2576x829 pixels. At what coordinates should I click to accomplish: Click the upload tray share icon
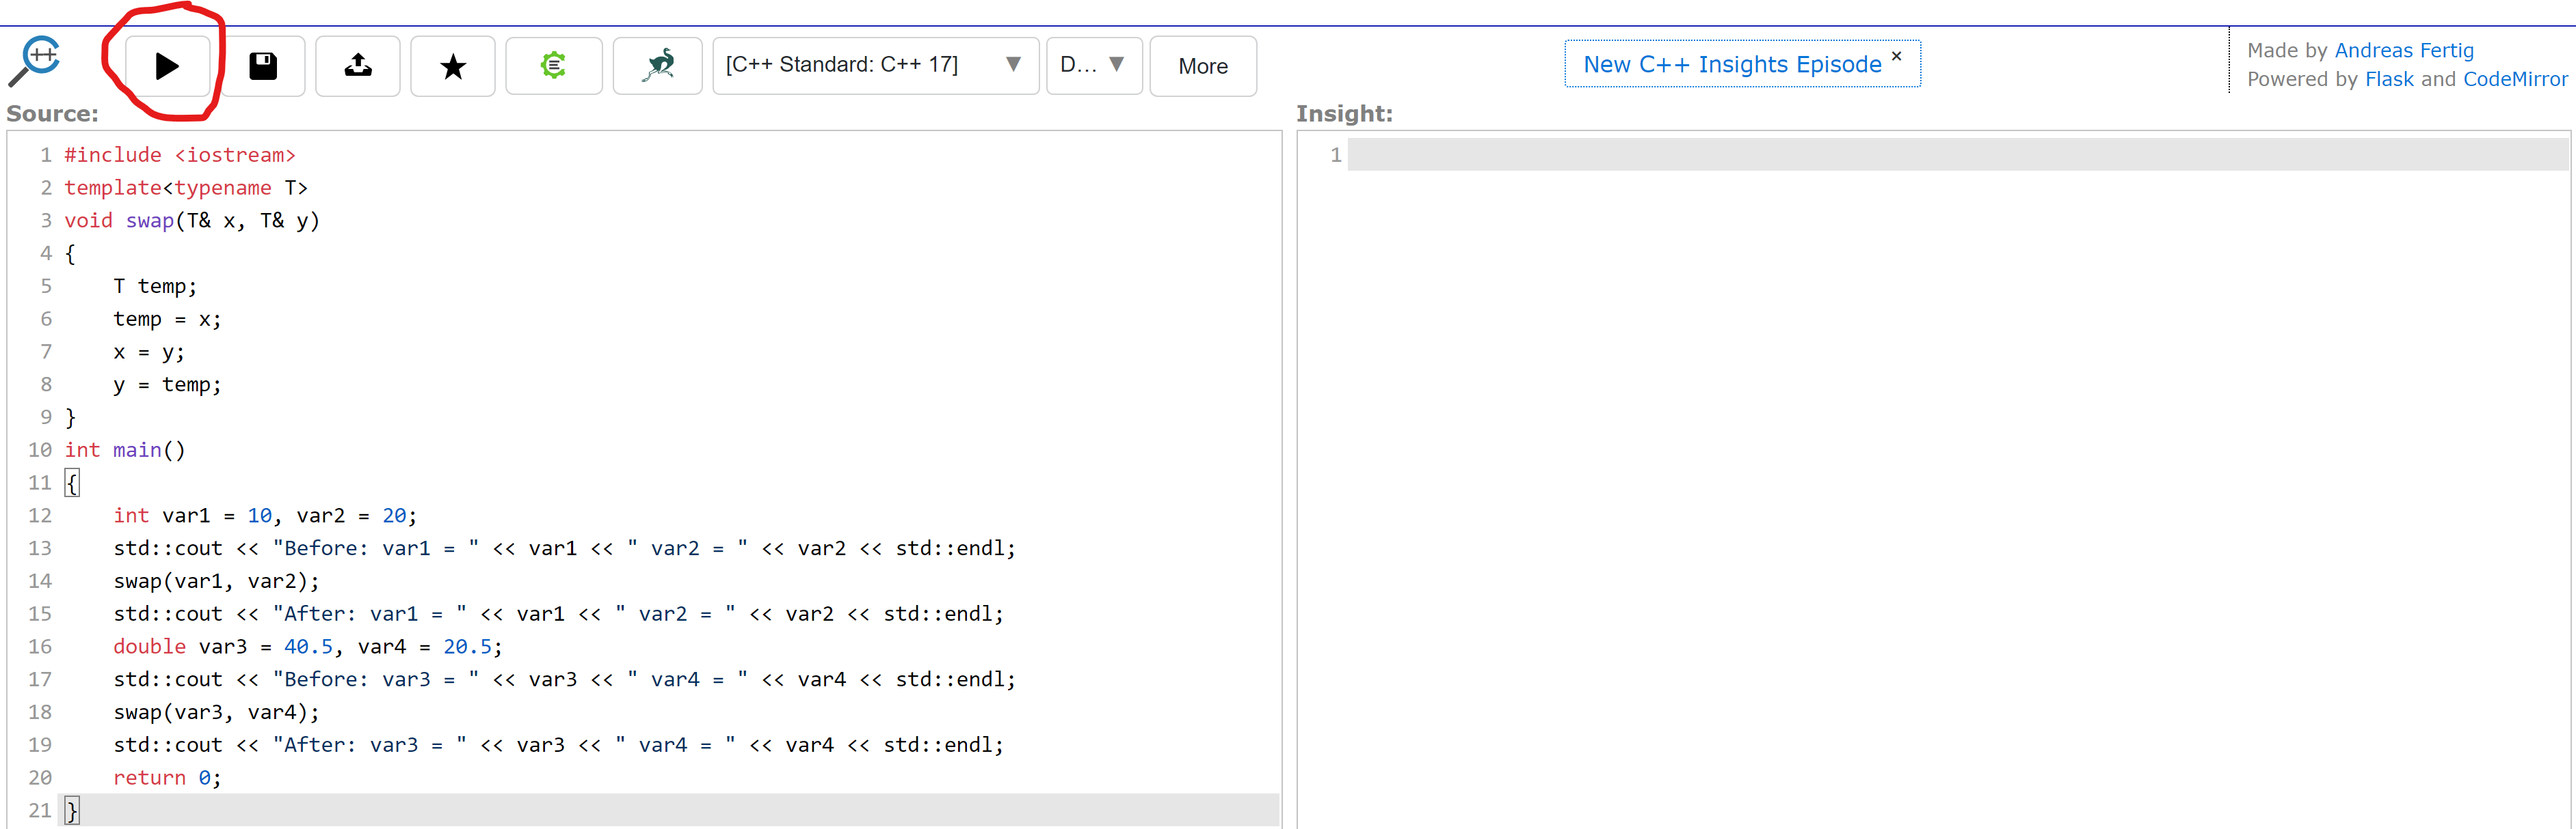[358, 66]
